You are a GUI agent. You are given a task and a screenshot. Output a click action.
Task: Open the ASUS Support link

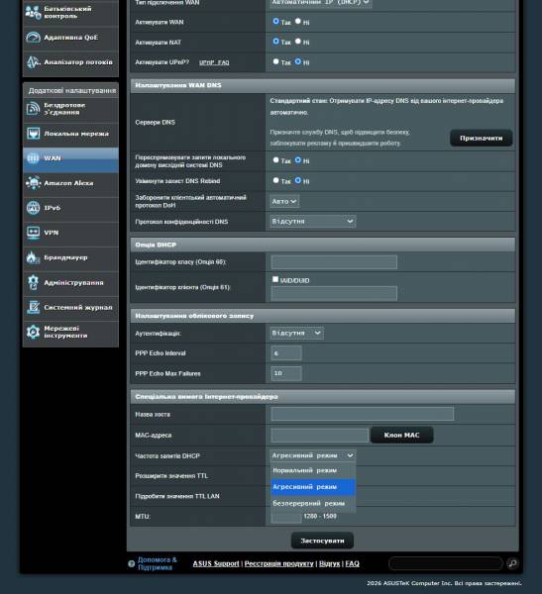tap(216, 563)
